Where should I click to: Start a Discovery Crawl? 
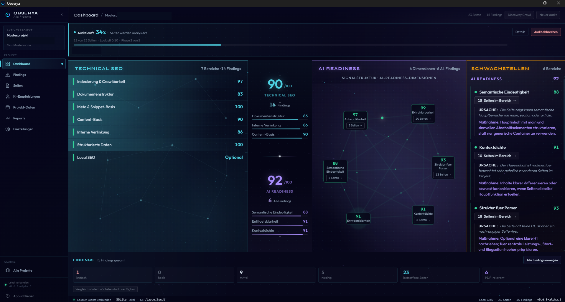[519, 15]
